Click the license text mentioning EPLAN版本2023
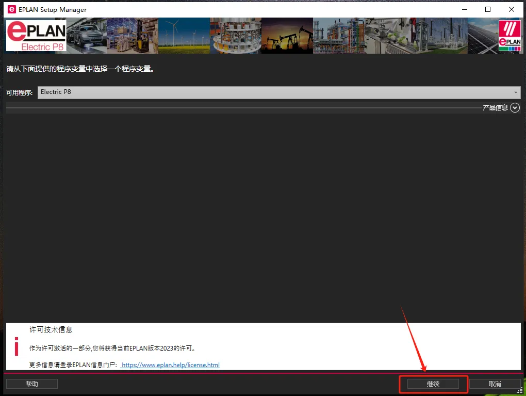The height and width of the screenshot is (396, 526). [x=112, y=349]
